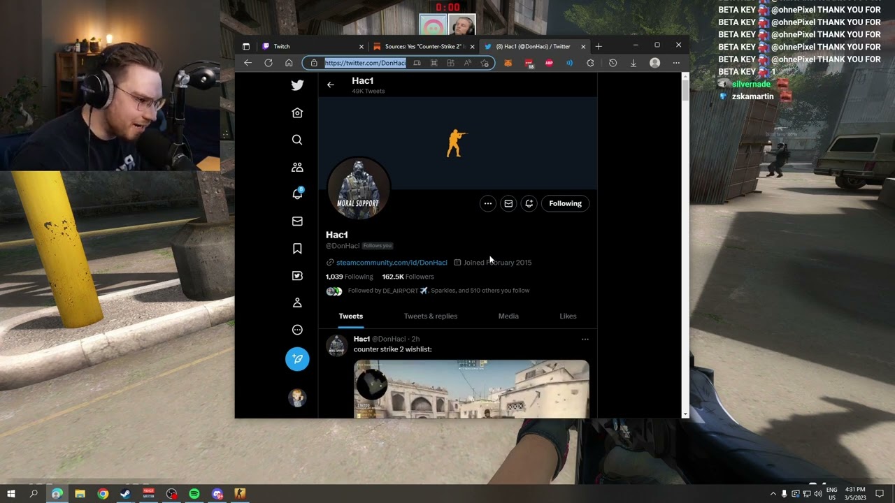The height and width of the screenshot is (503, 895).
Task: Open Bookmarks icon in Twitter sidebar
Action: [297, 249]
